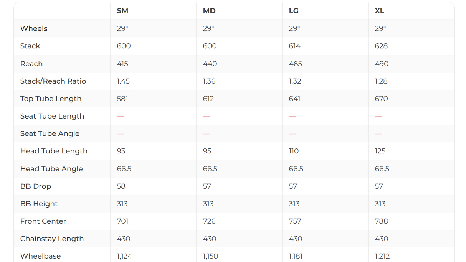Click the Stack/Reach Ratio row label

pyautogui.click(x=53, y=81)
